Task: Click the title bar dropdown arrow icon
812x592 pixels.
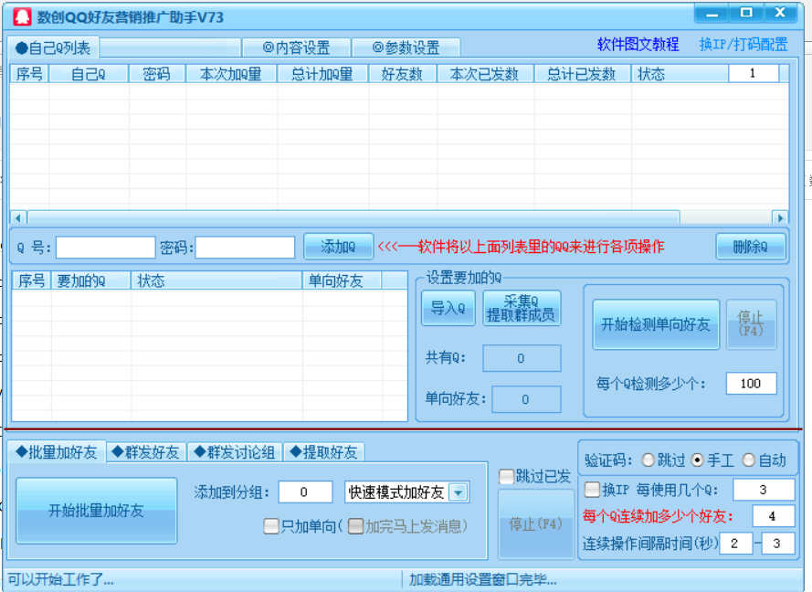Action: point(712,14)
